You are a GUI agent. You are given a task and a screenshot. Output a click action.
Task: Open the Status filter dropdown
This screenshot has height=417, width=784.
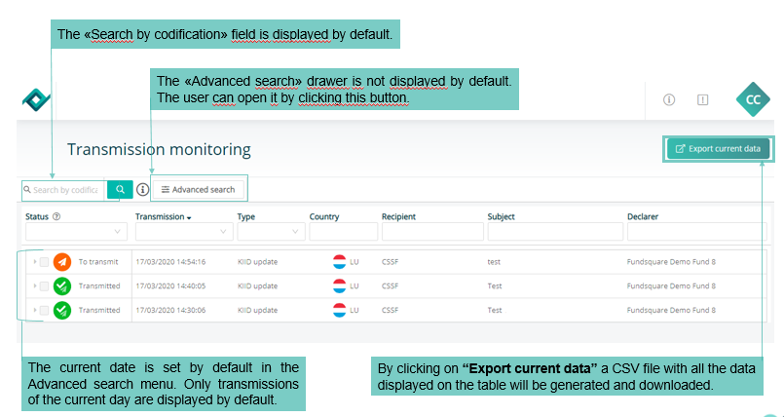coord(77,232)
